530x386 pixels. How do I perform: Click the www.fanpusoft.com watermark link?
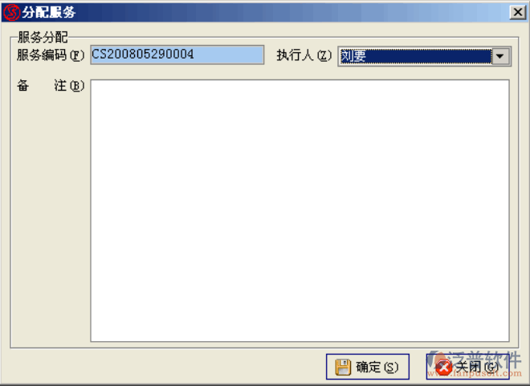click(x=475, y=373)
